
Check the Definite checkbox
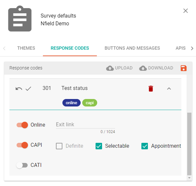(x=59, y=146)
